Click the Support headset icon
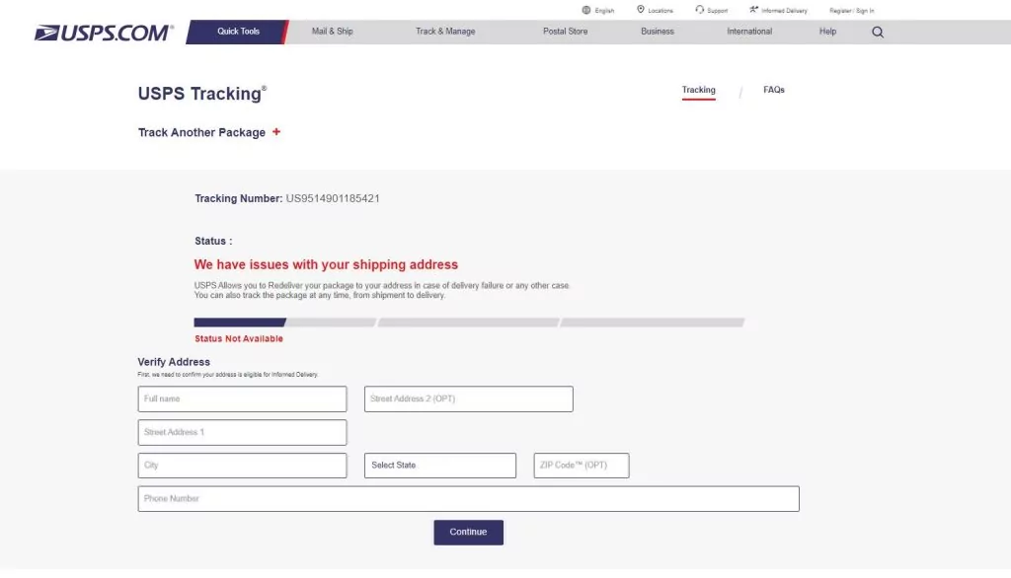The height and width of the screenshot is (578, 1011). click(x=700, y=10)
